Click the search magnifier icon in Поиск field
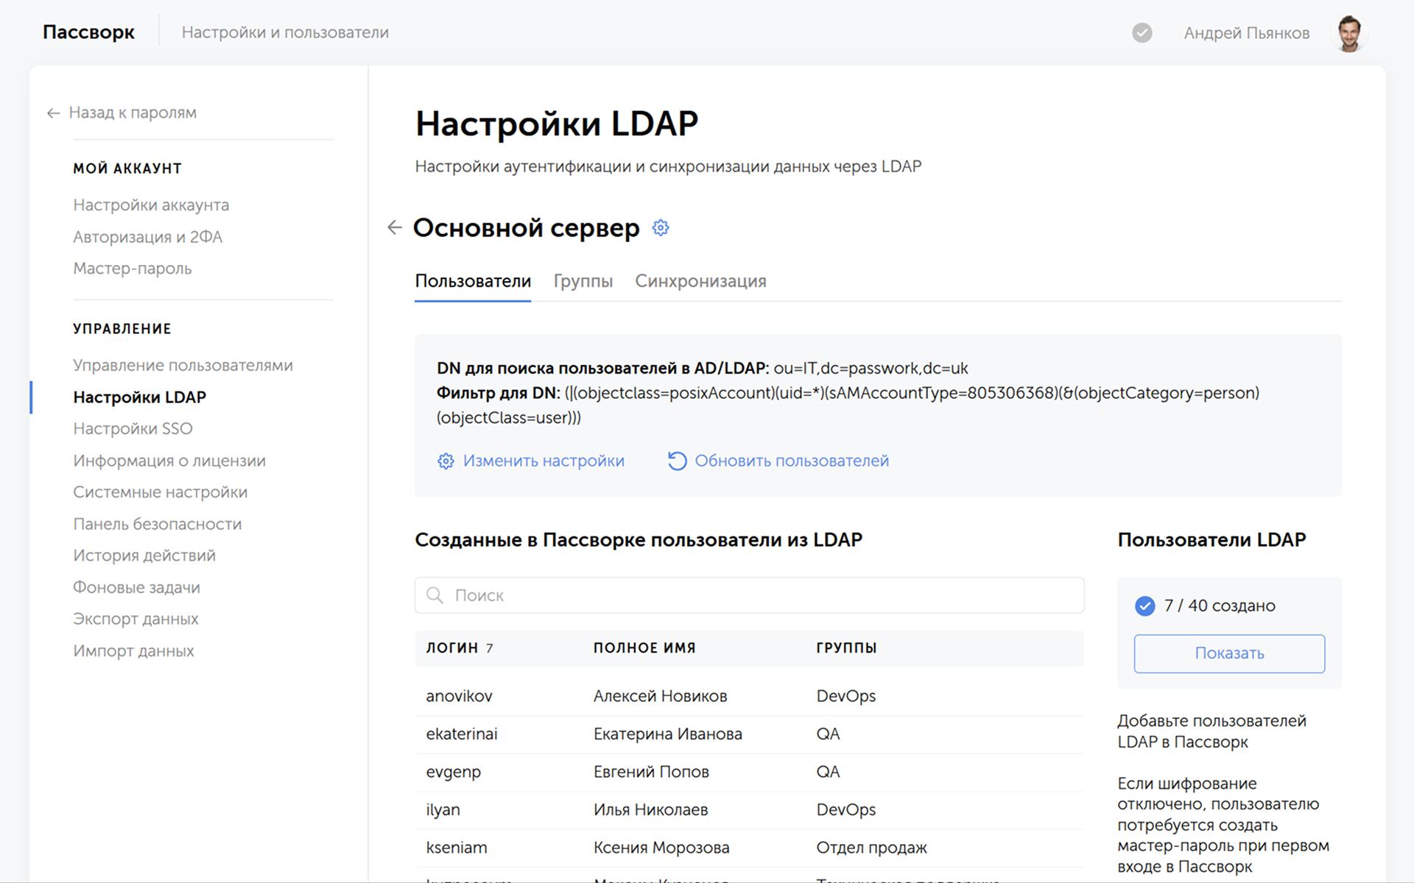 [x=435, y=595]
